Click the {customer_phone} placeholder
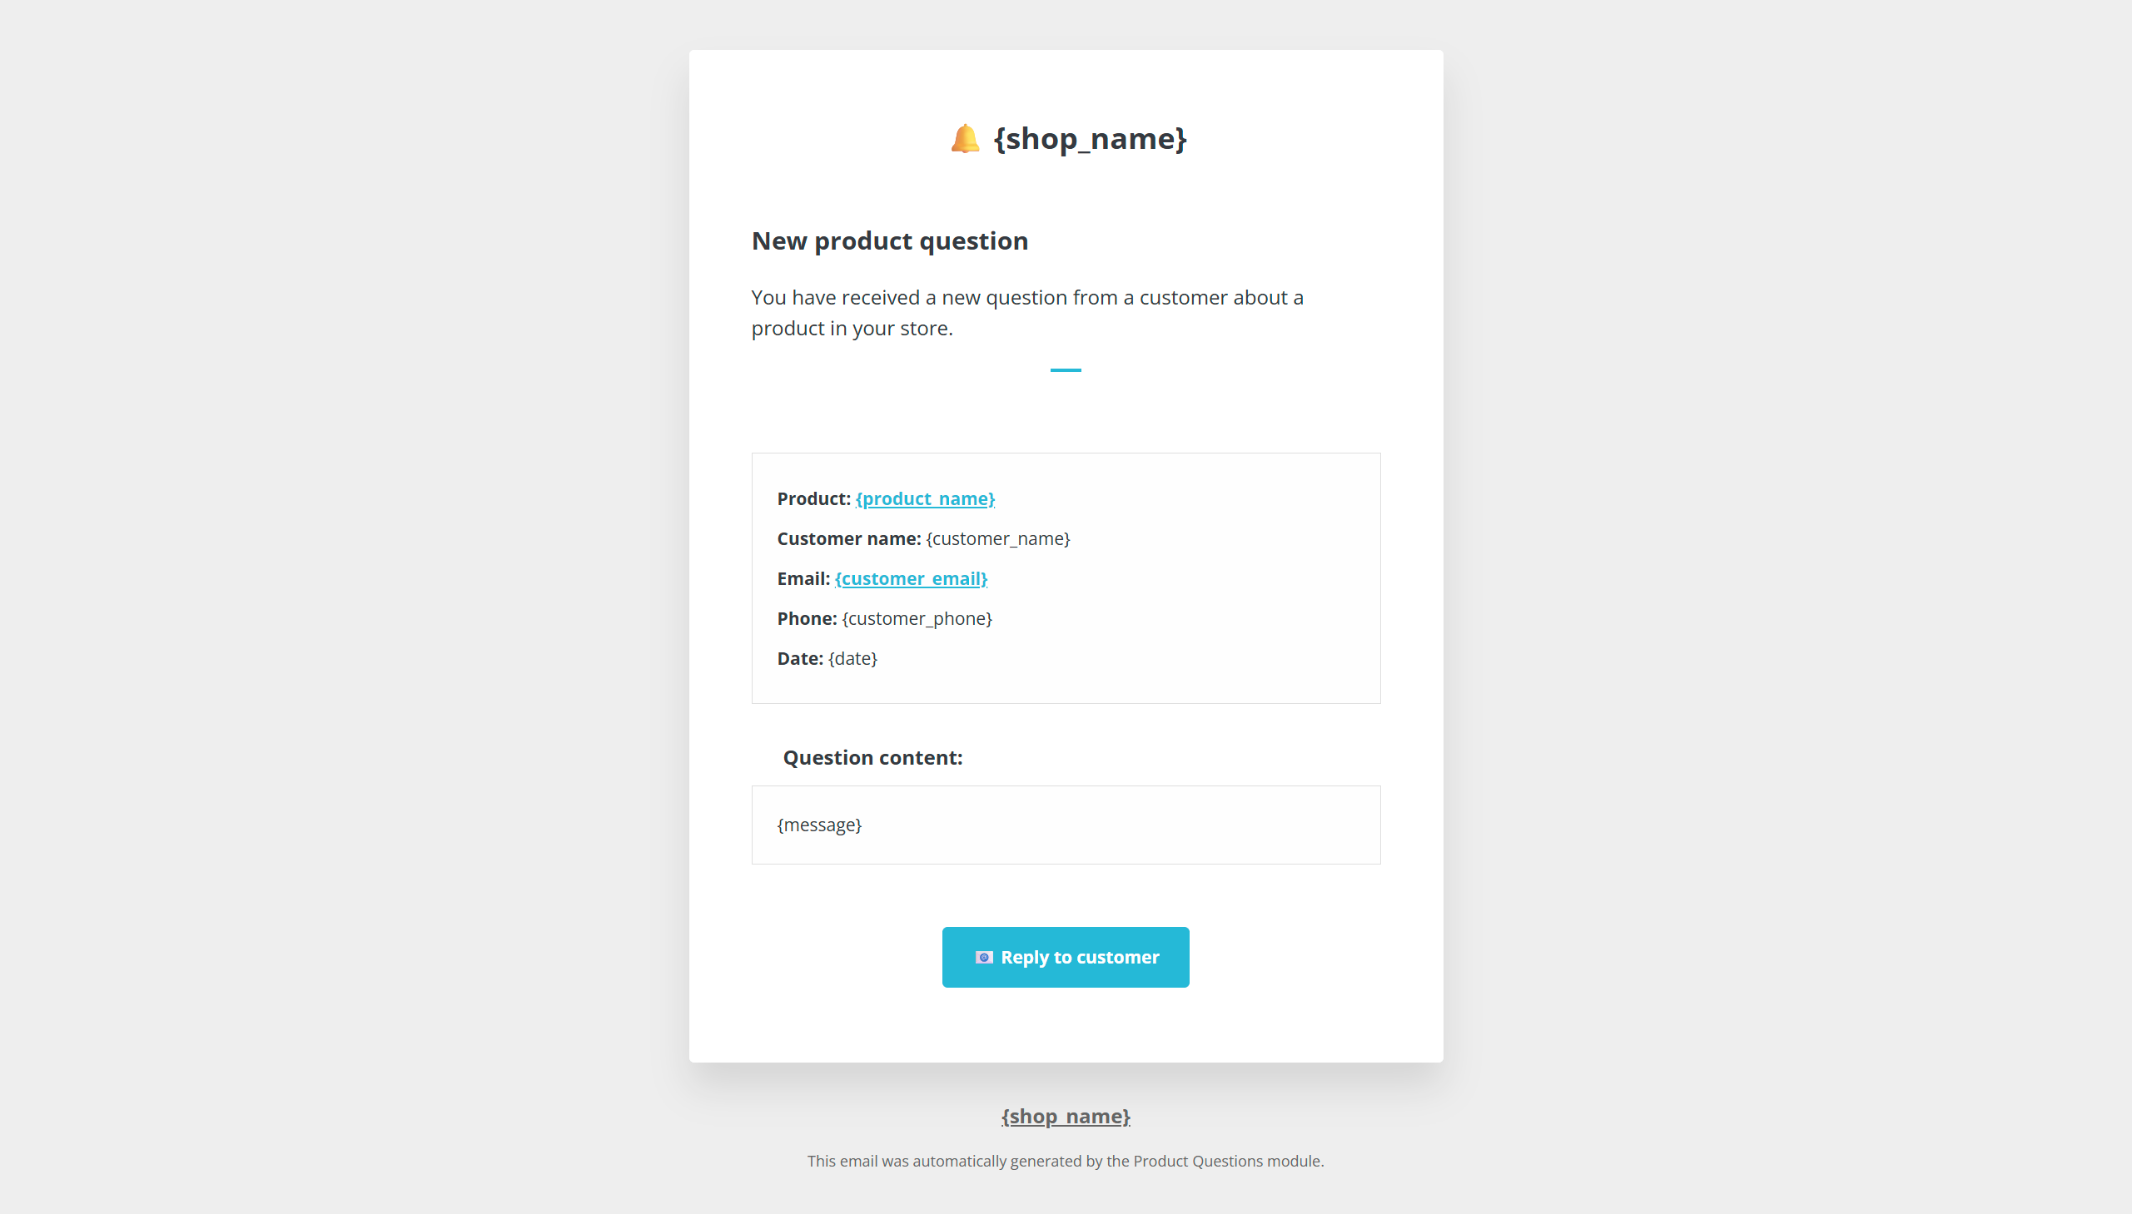The height and width of the screenshot is (1214, 2132). 916,618
